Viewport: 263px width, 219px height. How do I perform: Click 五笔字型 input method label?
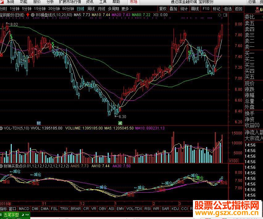(11, 215)
